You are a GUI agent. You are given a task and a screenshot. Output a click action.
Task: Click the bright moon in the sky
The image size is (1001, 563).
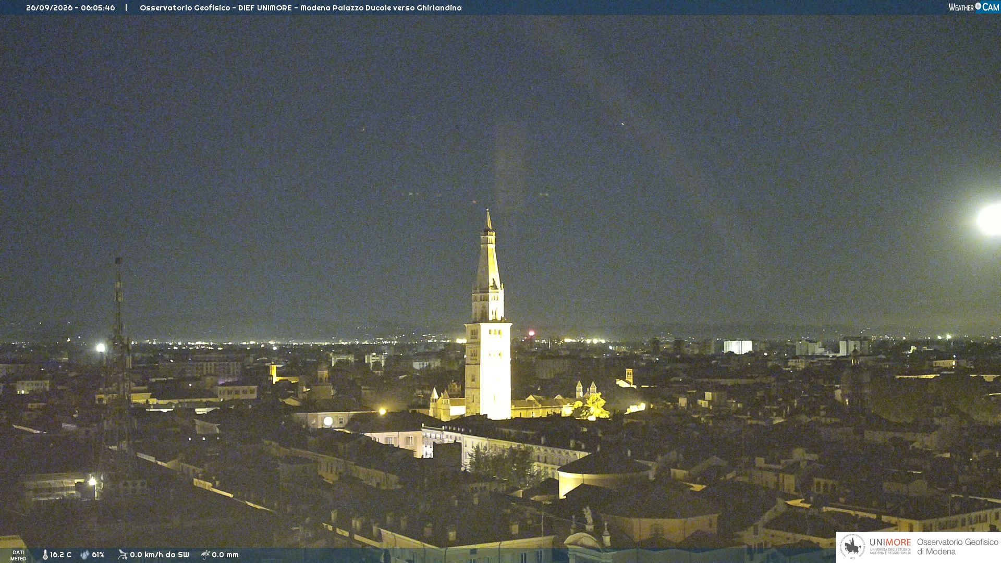click(x=989, y=219)
